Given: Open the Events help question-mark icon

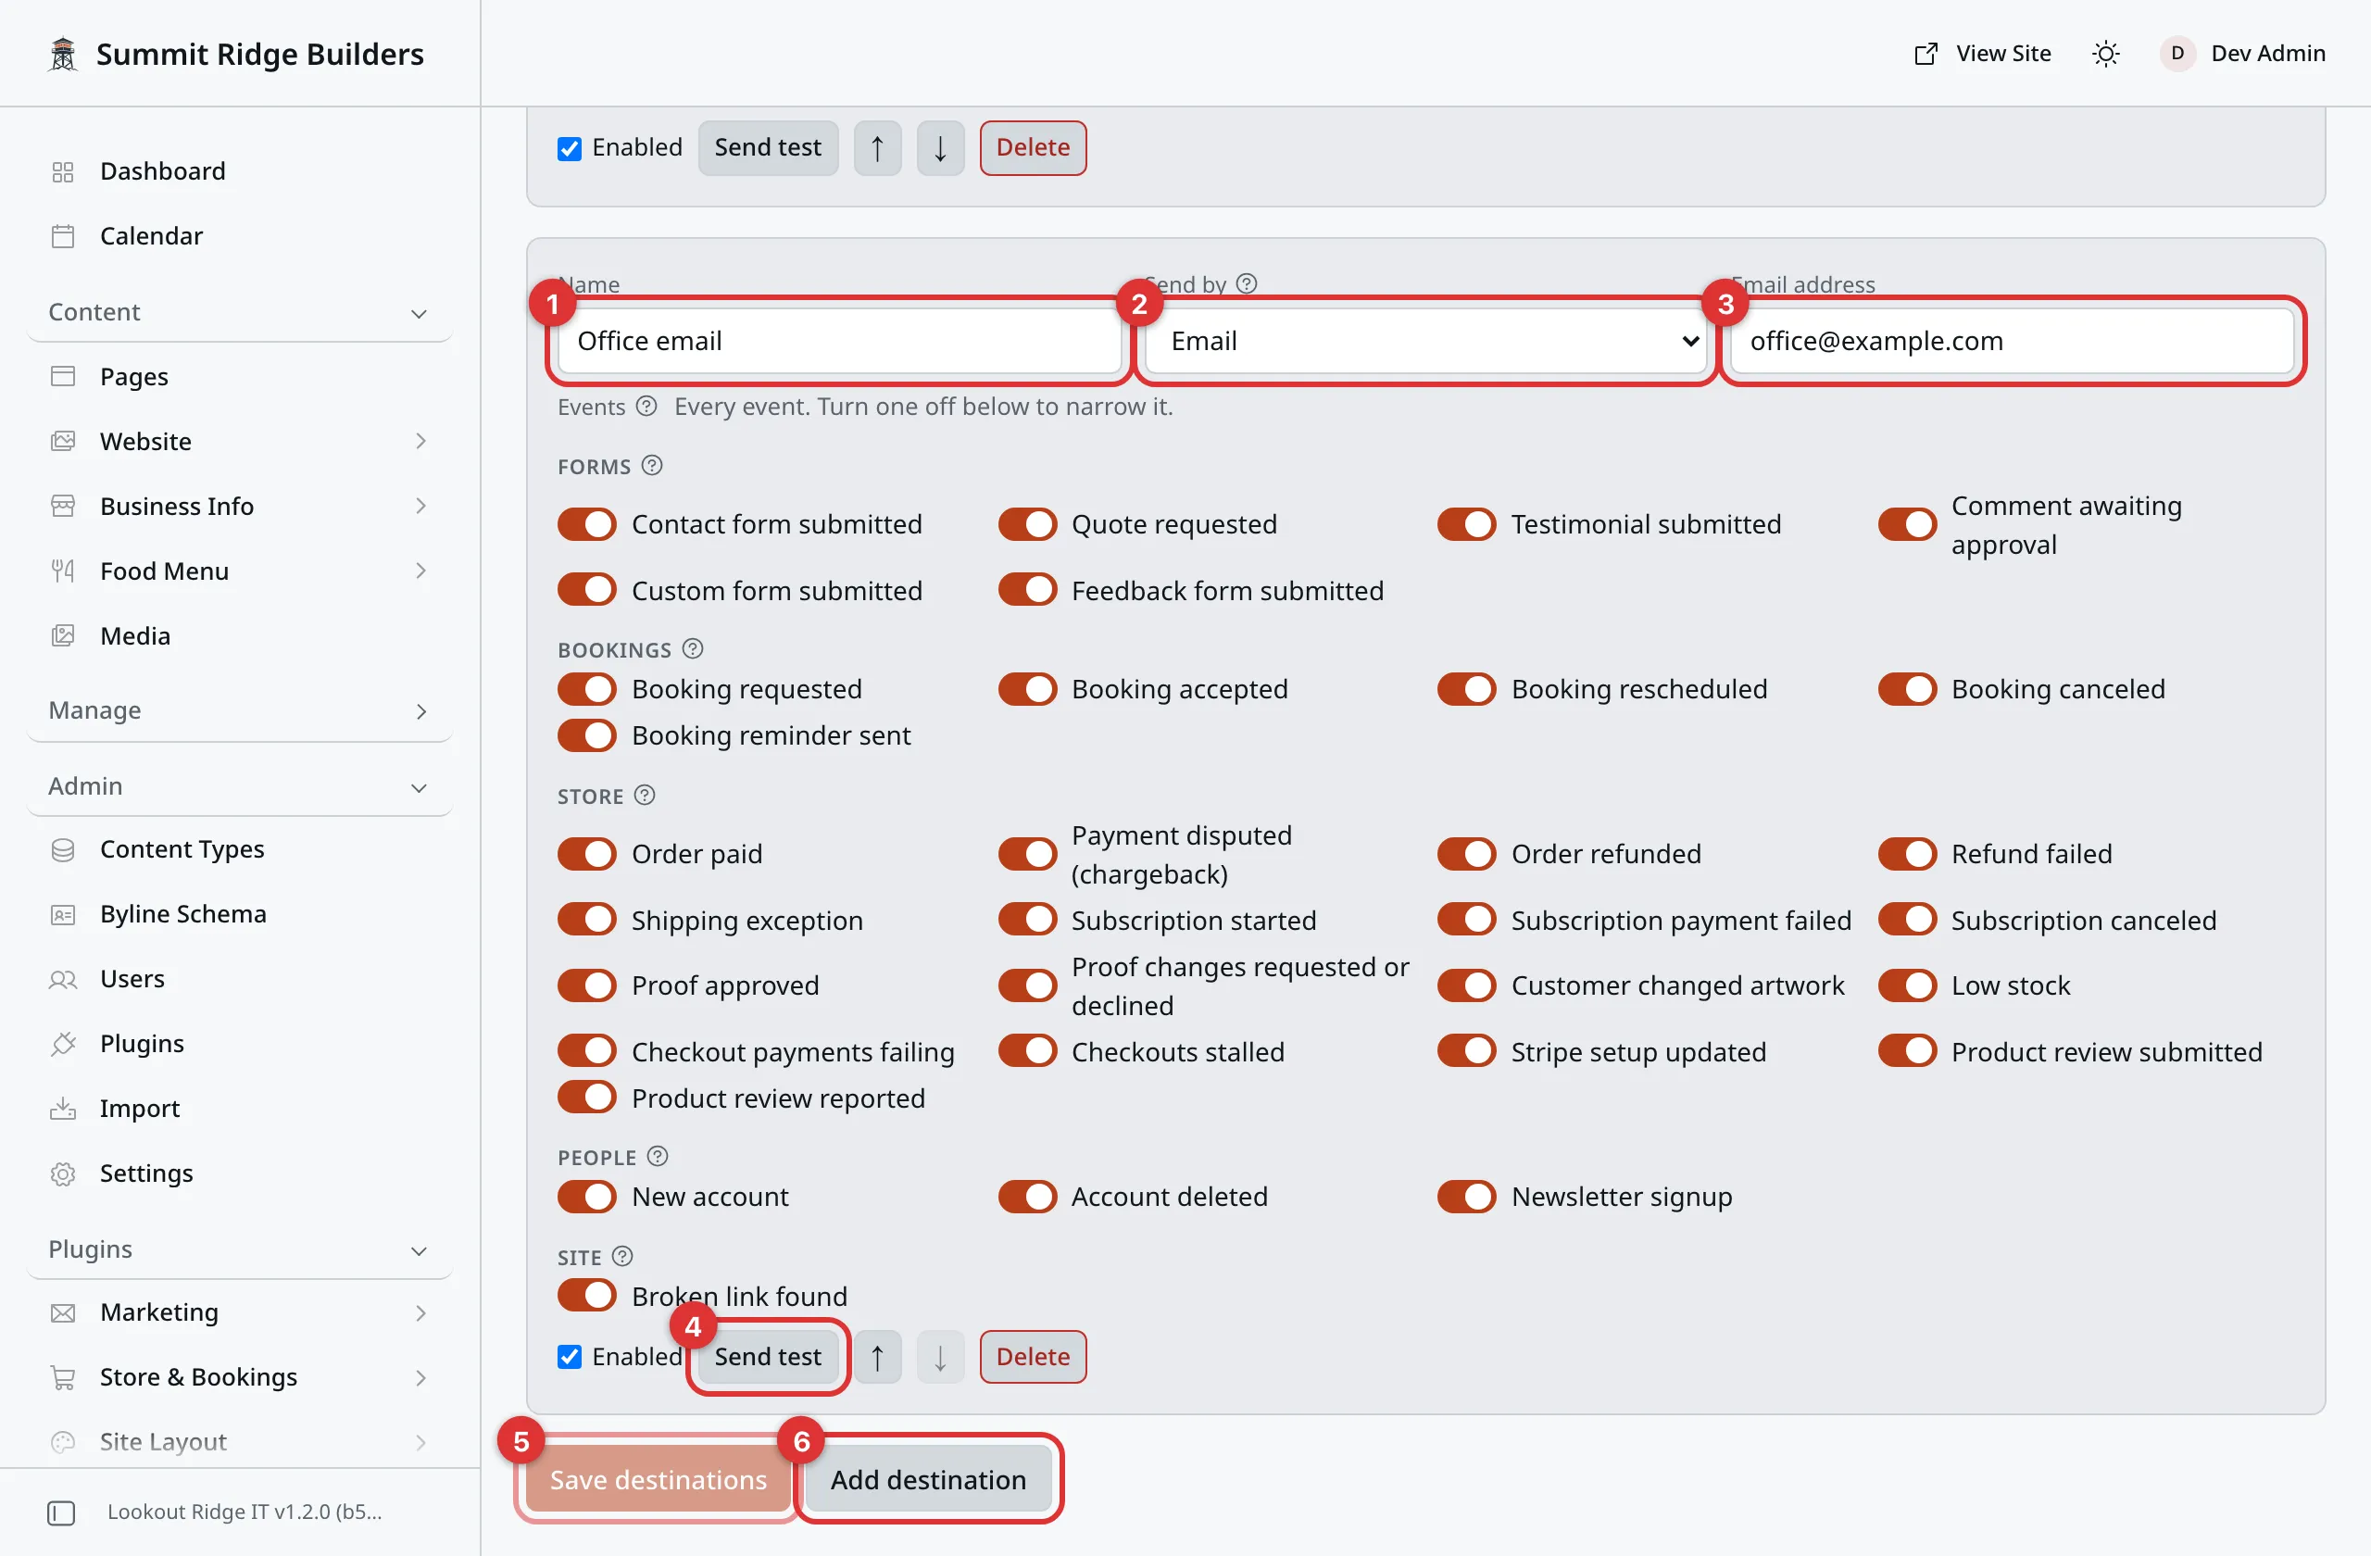Looking at the screenshot, I should [646, 407].
